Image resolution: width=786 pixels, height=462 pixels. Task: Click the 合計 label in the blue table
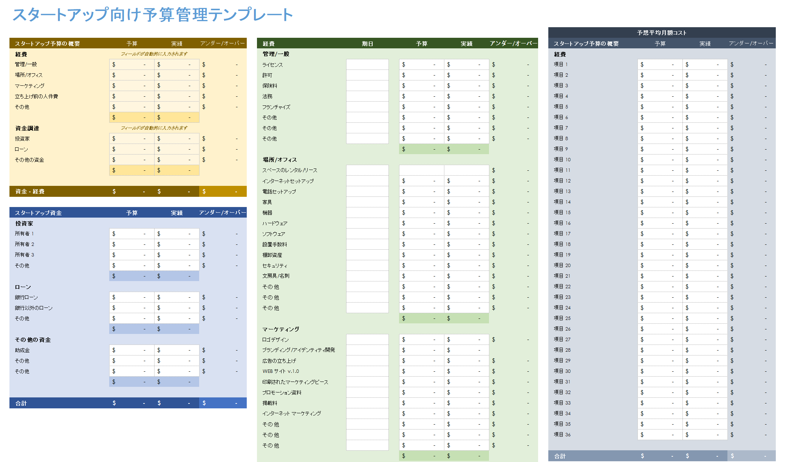21,403
